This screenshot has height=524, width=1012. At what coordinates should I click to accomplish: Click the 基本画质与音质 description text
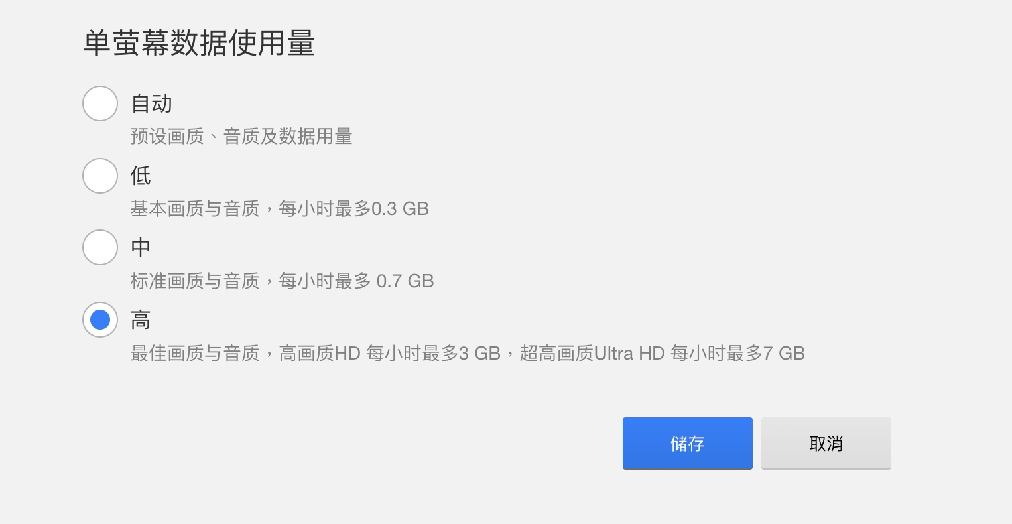(x=195, y=209)
